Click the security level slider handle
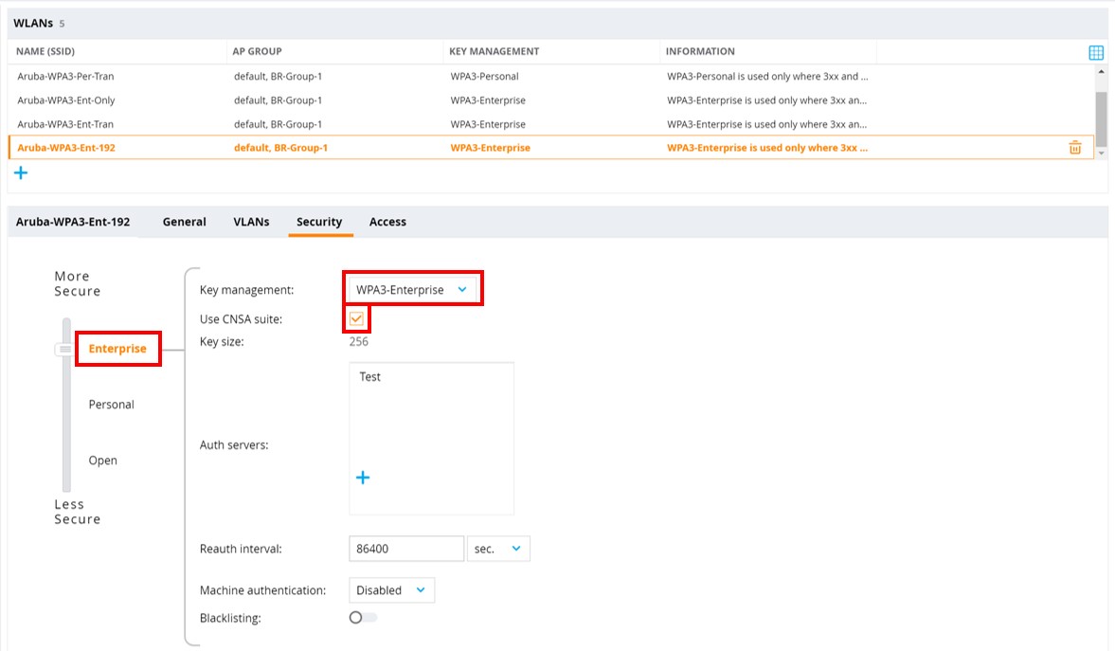The image size is (1115, 651). coord(64,350)
